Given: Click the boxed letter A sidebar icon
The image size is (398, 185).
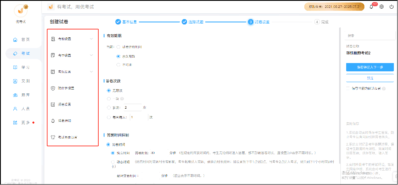Looking at the screenshot, I should click(15, 81).
